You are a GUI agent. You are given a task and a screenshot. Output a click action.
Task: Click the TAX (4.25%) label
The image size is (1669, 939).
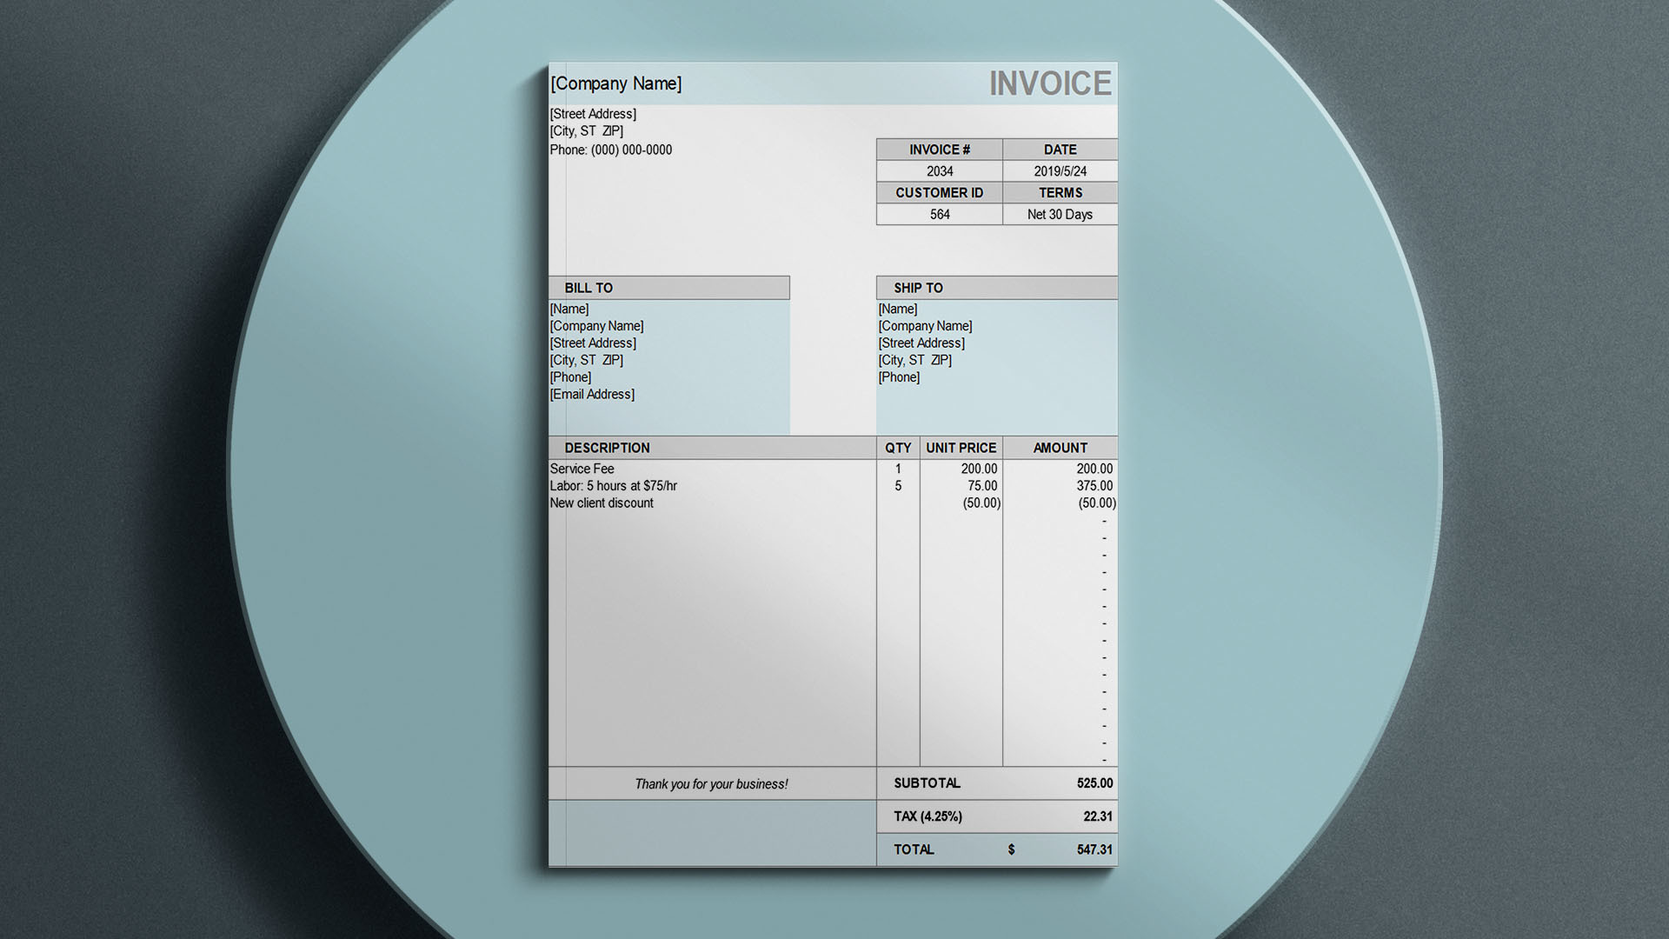[928, 816]
